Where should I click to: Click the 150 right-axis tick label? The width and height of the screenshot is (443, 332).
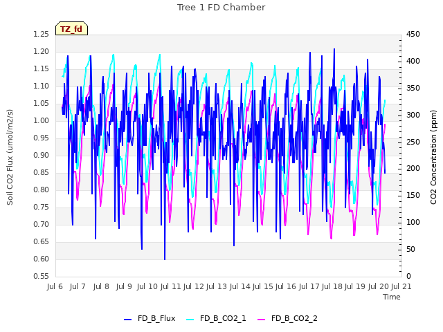(413, 195)
